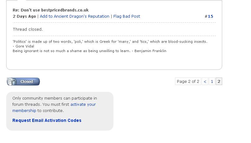Open the Page 2 of 2 page selector
The image size is (251, 143).
[188, 82]
